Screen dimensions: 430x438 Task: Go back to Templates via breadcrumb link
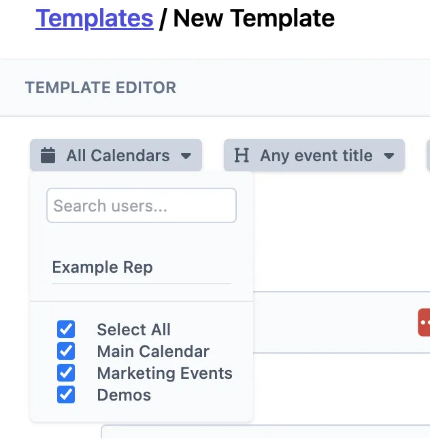pyautogui.click(x=94, y=18)
